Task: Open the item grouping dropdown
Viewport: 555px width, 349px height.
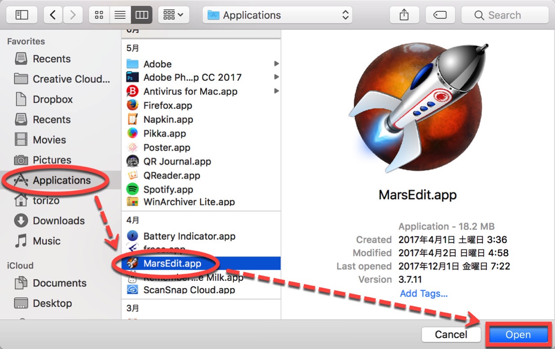Action: [x=173, y=15]
